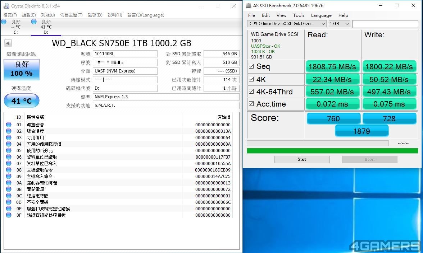Click status orb for attribute 0E row

[x=9, y=209]
